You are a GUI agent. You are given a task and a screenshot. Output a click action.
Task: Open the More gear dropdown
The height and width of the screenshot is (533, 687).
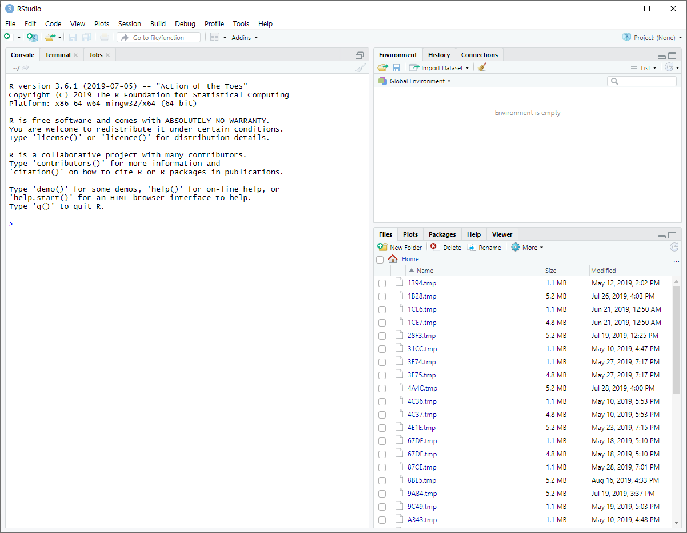[527, 247]
